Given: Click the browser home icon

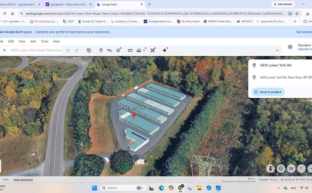Looking at the screenshot, I should point(13,13).
